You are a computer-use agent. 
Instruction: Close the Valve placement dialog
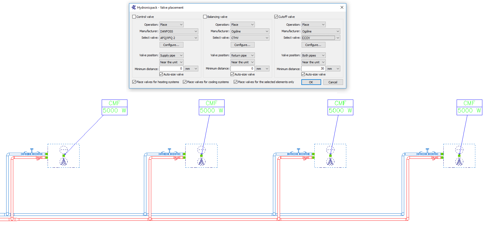pos(342,7)
